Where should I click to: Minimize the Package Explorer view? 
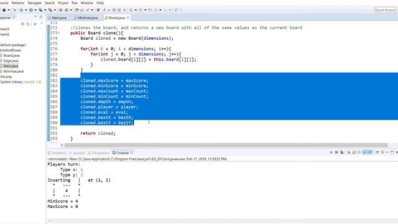35,17
